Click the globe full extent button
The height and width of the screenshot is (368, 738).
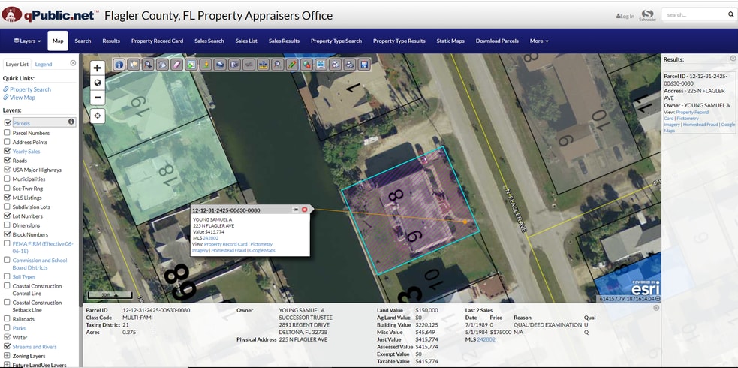point(97,83)
